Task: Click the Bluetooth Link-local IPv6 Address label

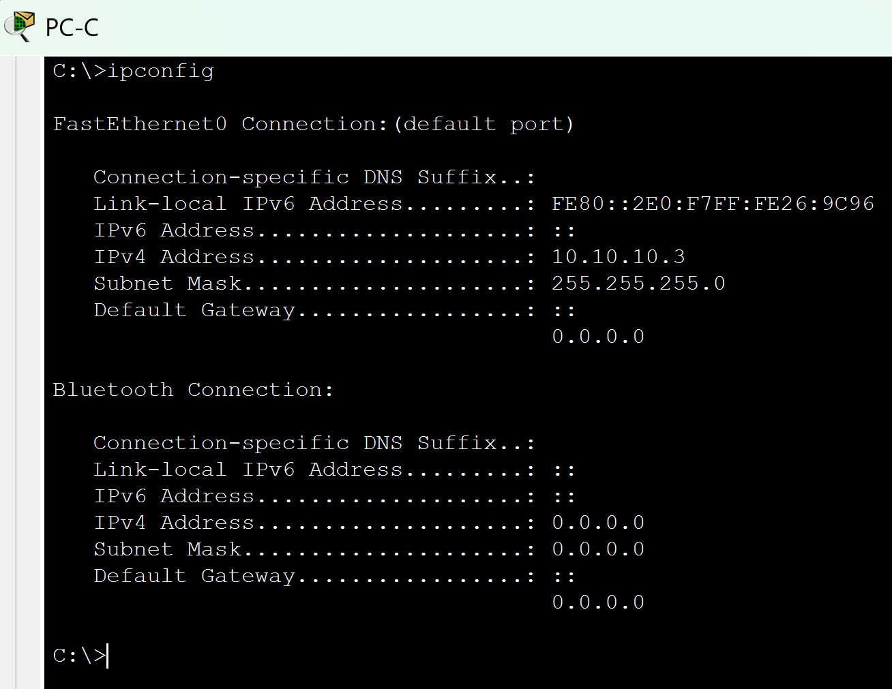Action: tap(248, 470)
